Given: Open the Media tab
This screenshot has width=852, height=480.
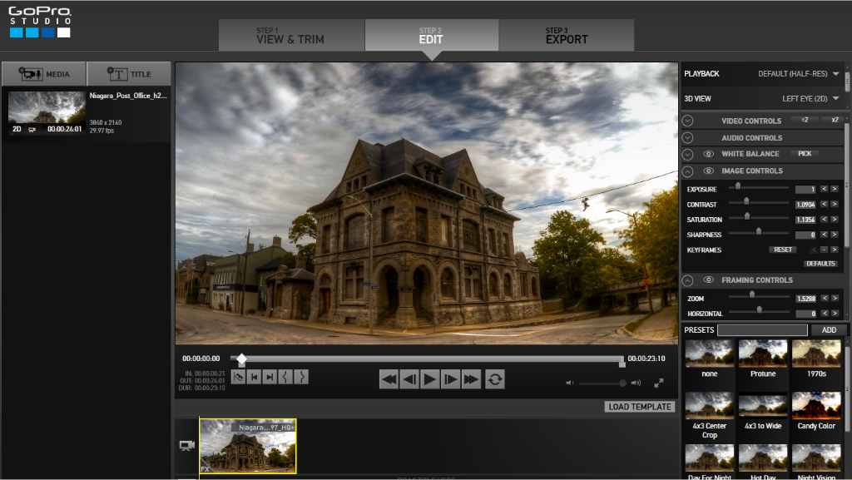Looking at the screenshot, I should coord(44,74).
